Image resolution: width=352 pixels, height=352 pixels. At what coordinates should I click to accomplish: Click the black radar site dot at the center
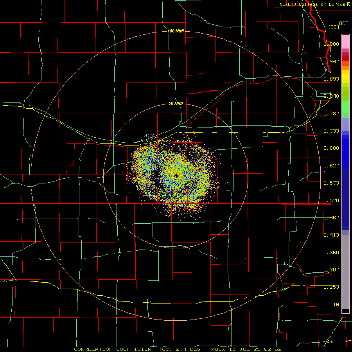[176, 176]
